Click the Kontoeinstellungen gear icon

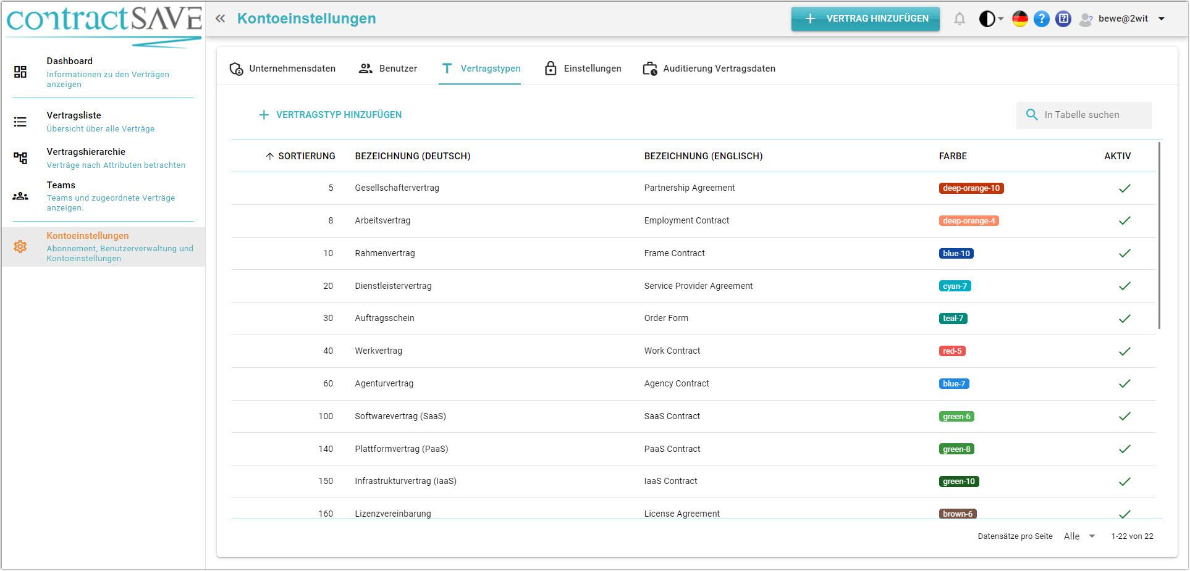[20, 246]
